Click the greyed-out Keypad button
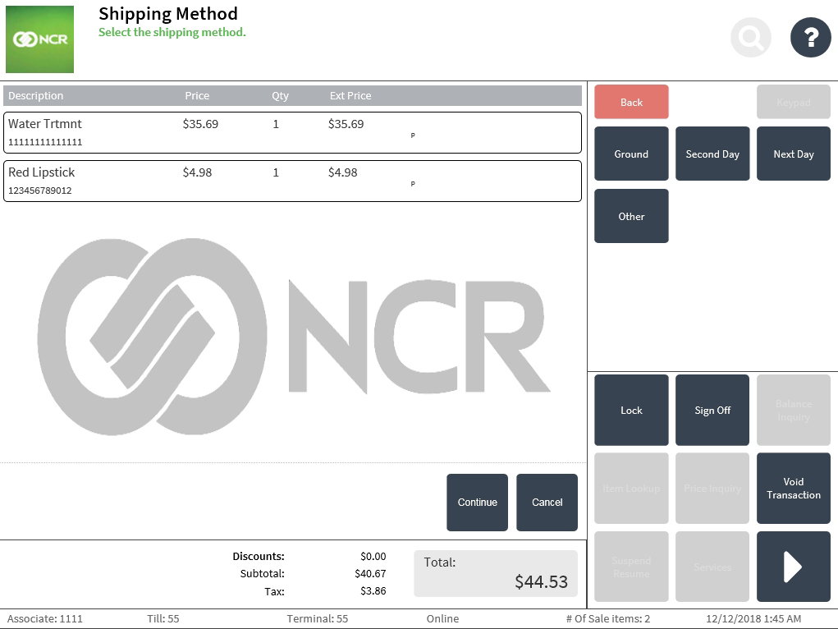The image size is (838, 629). tap(793, 102)
